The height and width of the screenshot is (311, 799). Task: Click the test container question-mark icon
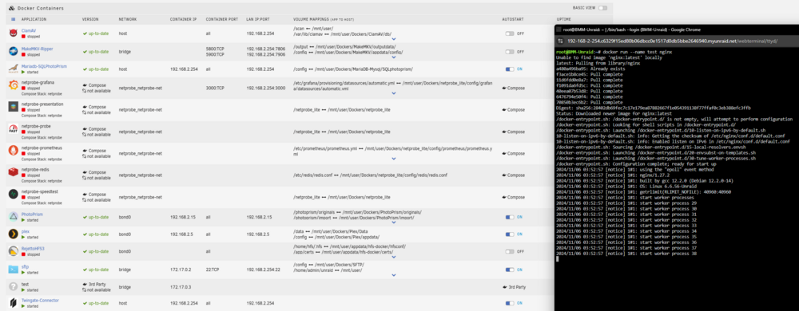pos(14,287)
